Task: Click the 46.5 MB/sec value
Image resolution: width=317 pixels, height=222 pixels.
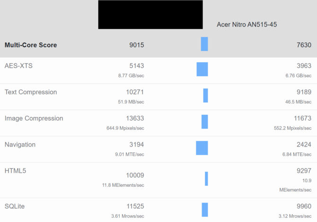Action: coord(298,102)
